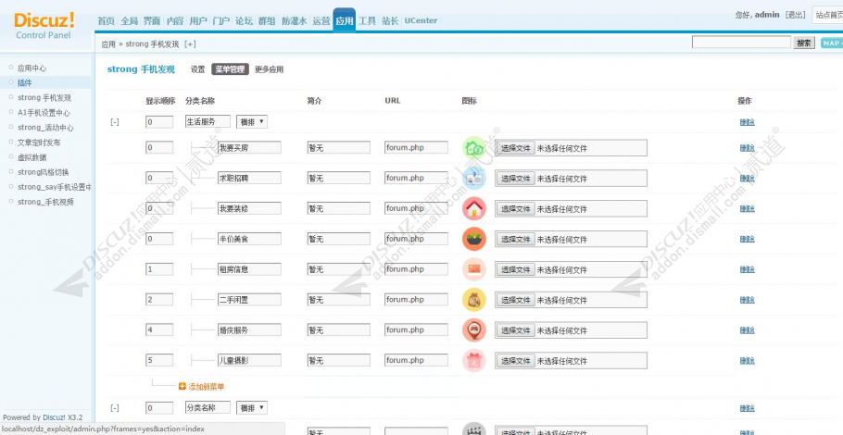Open the 站长 top menu

pyautogui.click(x=390, y=21)
